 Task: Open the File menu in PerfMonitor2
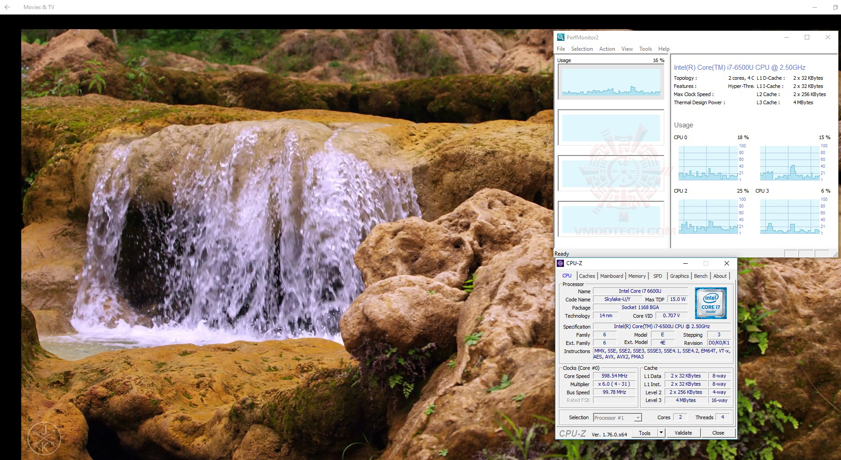(561, 49)
